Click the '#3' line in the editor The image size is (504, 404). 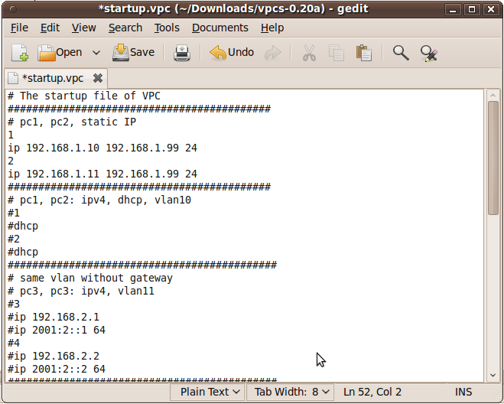pos(14,304)
